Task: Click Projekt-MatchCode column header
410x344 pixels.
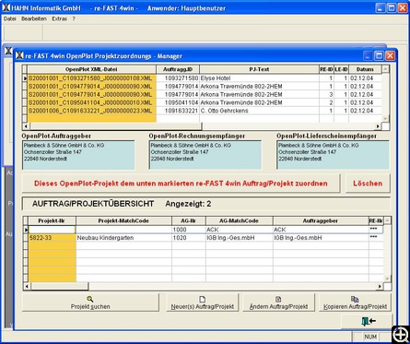Action: point(123,220)
